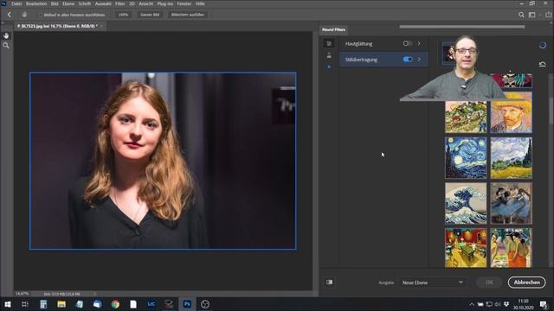
Task: Open the Hand tool preset picker
Action: 24,15
